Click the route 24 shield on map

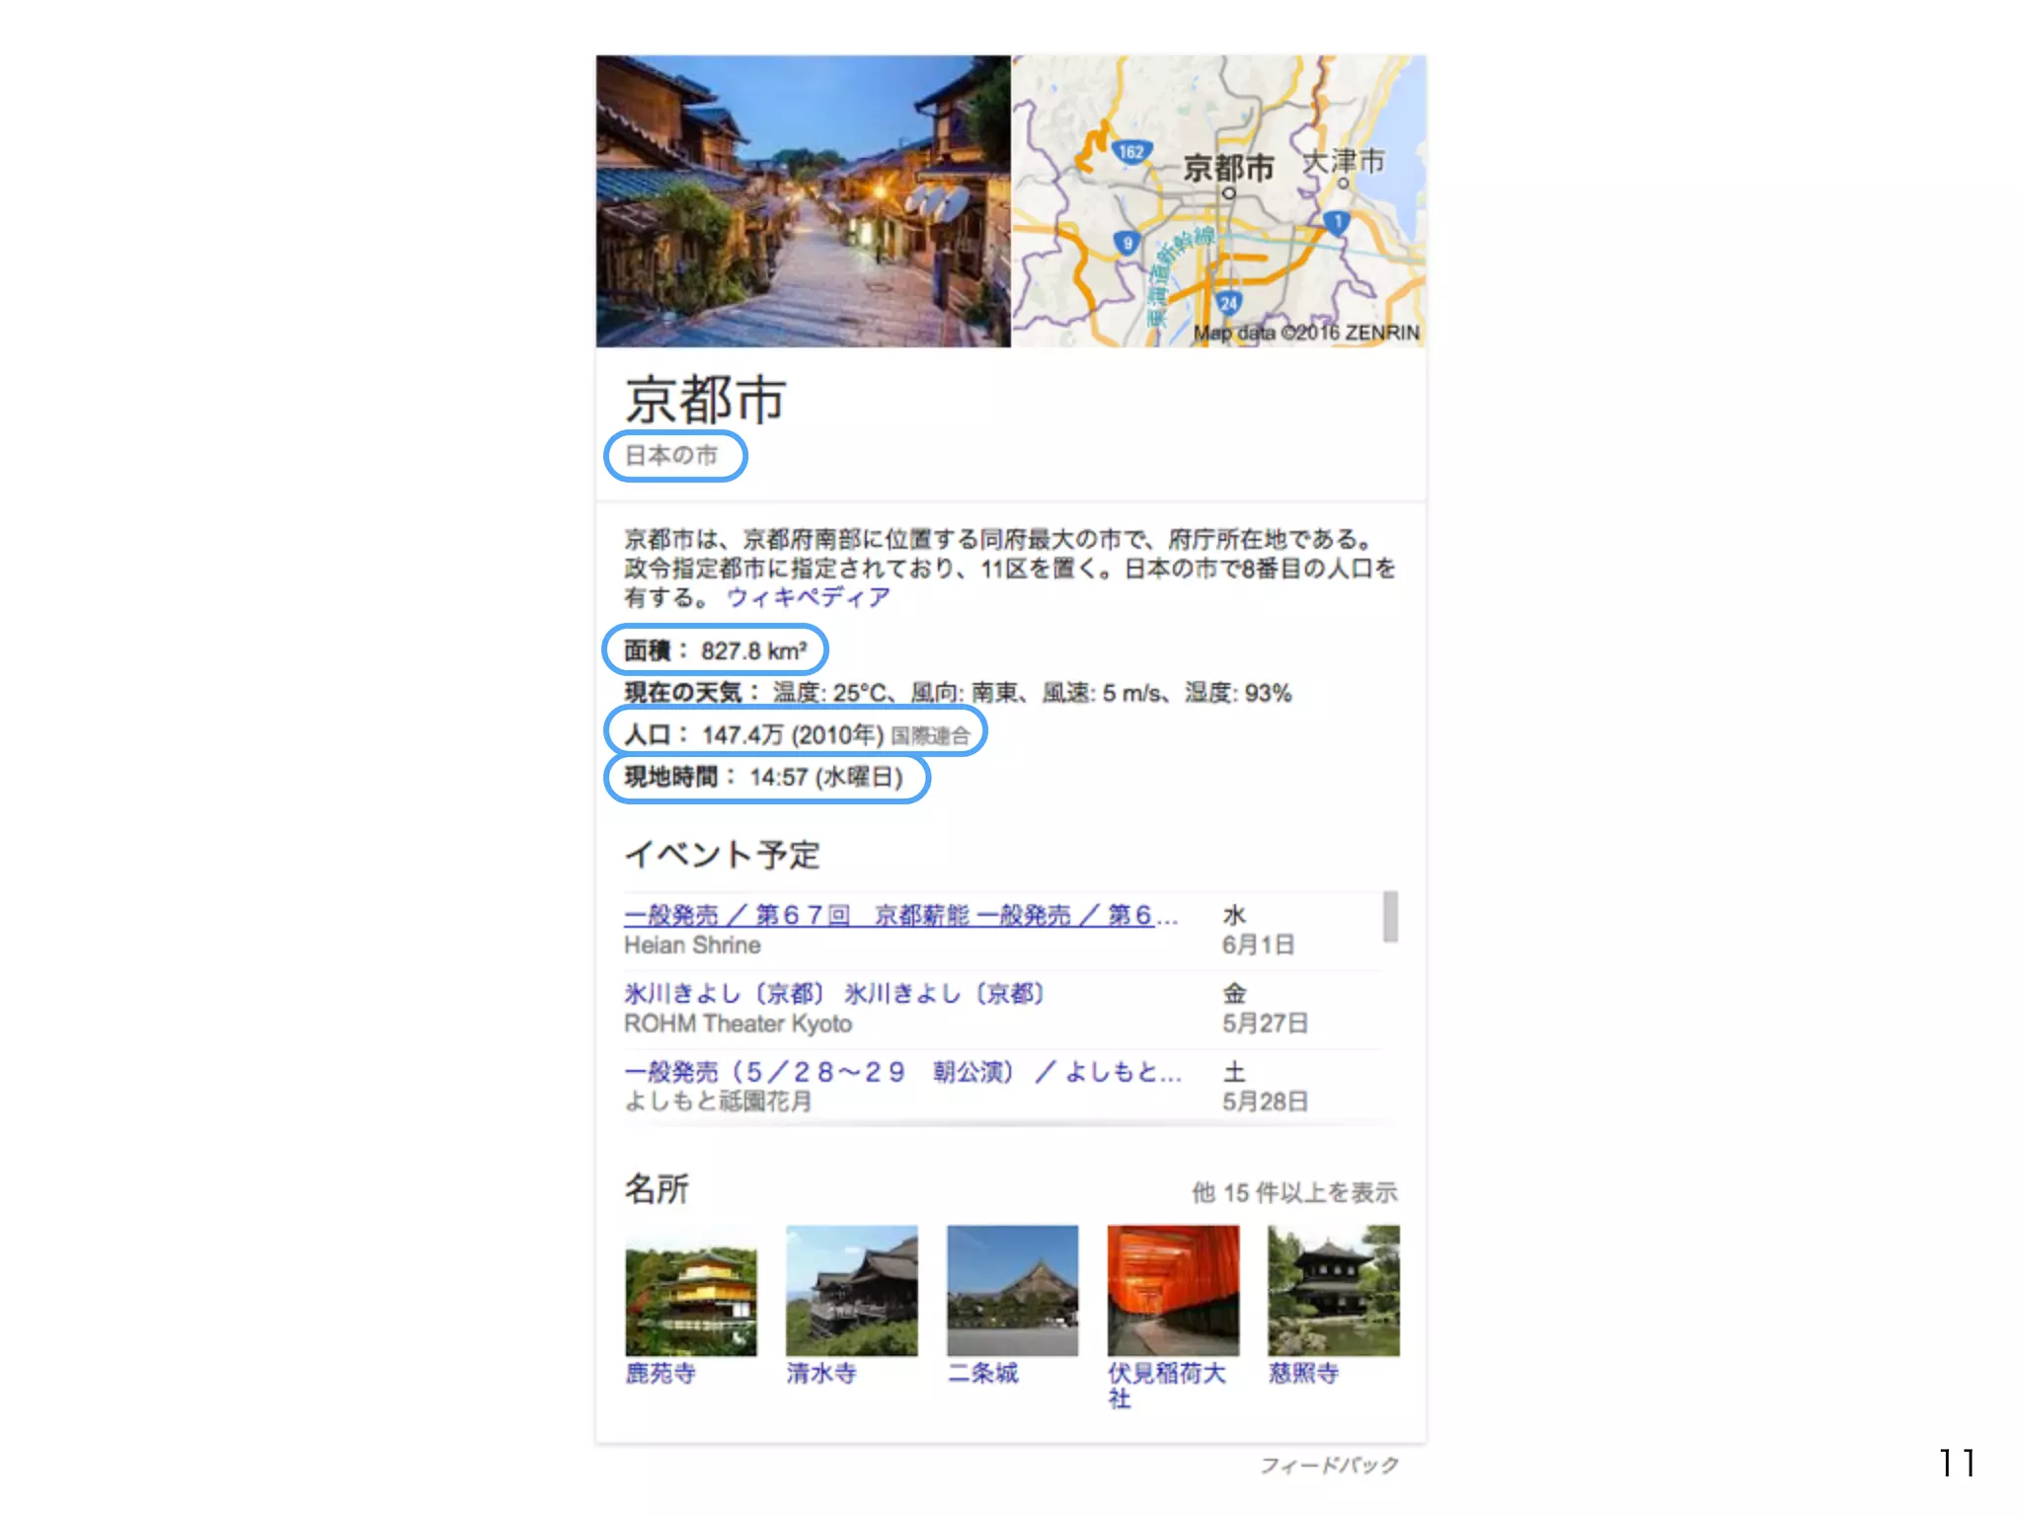pos(1228,303)
